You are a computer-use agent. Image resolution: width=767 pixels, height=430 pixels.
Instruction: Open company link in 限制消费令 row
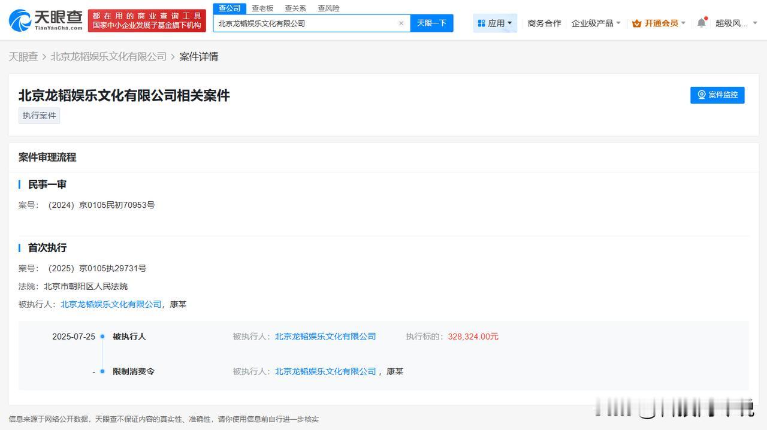point(325,371)
